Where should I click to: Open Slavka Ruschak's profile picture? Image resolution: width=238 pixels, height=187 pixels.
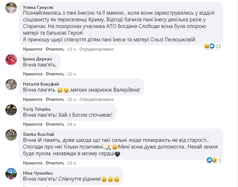pyautogui.click(x=11, y=135)
